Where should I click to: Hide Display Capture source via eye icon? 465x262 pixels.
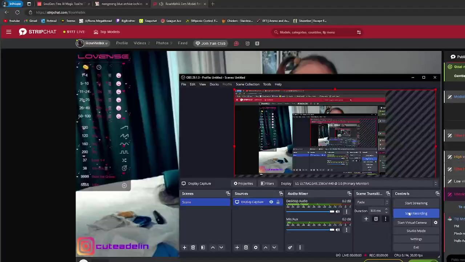(x=271, y=202)
